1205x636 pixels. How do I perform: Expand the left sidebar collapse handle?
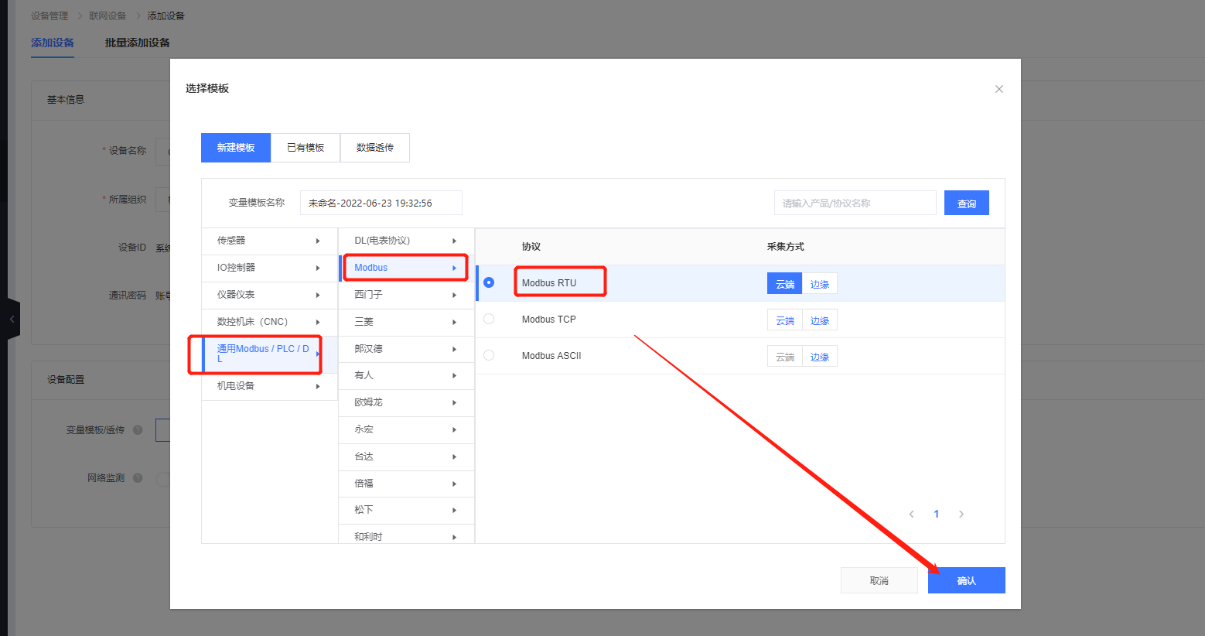coord(12,319)
